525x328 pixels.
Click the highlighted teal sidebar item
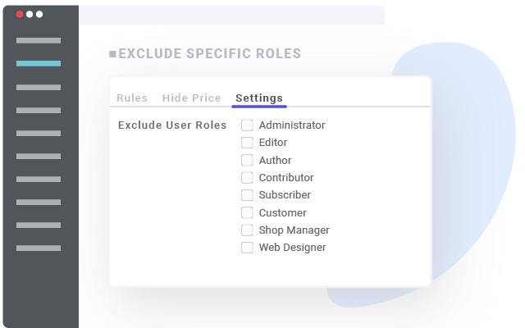click(39, 63)
